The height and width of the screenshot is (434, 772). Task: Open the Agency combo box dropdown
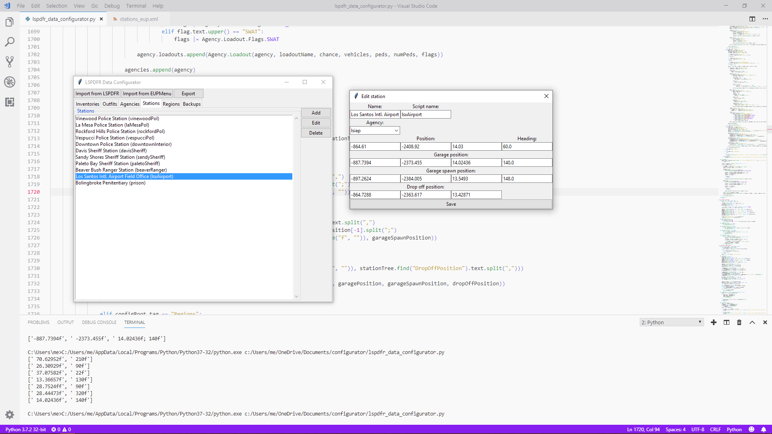tap(396, 131)
